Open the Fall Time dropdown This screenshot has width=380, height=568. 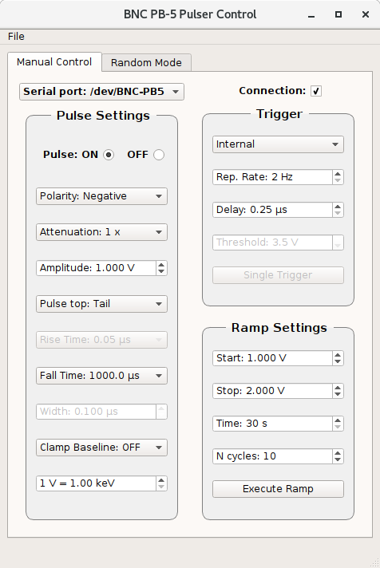pyautogui.click(x=101, y=375)
